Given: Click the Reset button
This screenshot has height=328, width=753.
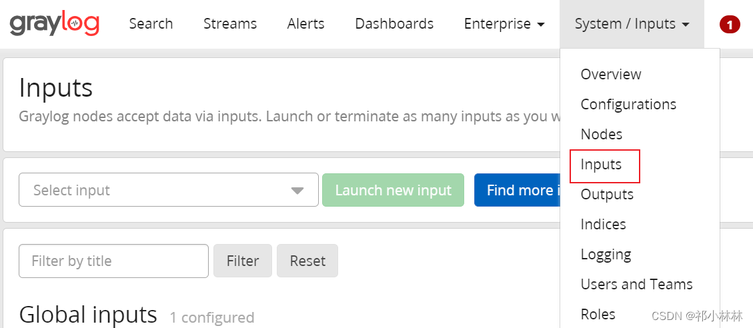Looking at the screenshot, I should click(307, 261).
